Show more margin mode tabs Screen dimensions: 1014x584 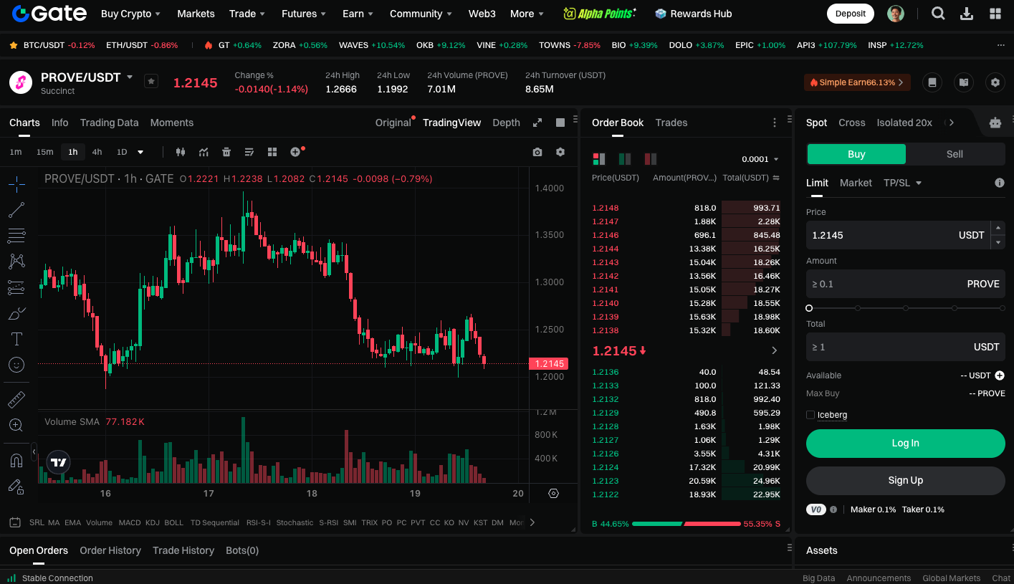point(951,123)
